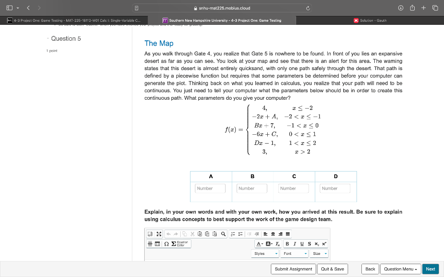Click the Number field for C
The image size is (444, 277).
tap(293, 188)
